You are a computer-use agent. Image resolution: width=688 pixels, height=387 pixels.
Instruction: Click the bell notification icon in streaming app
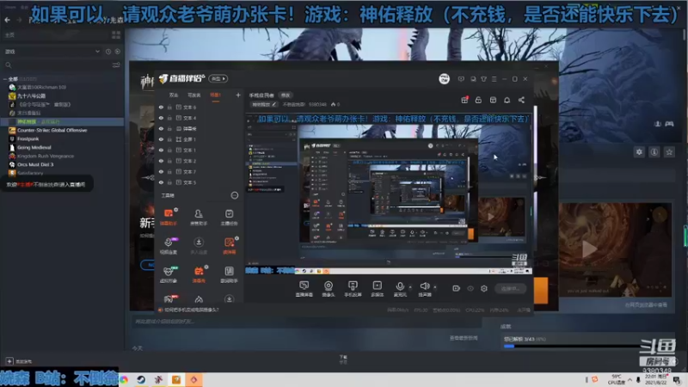tap(507, 100)
